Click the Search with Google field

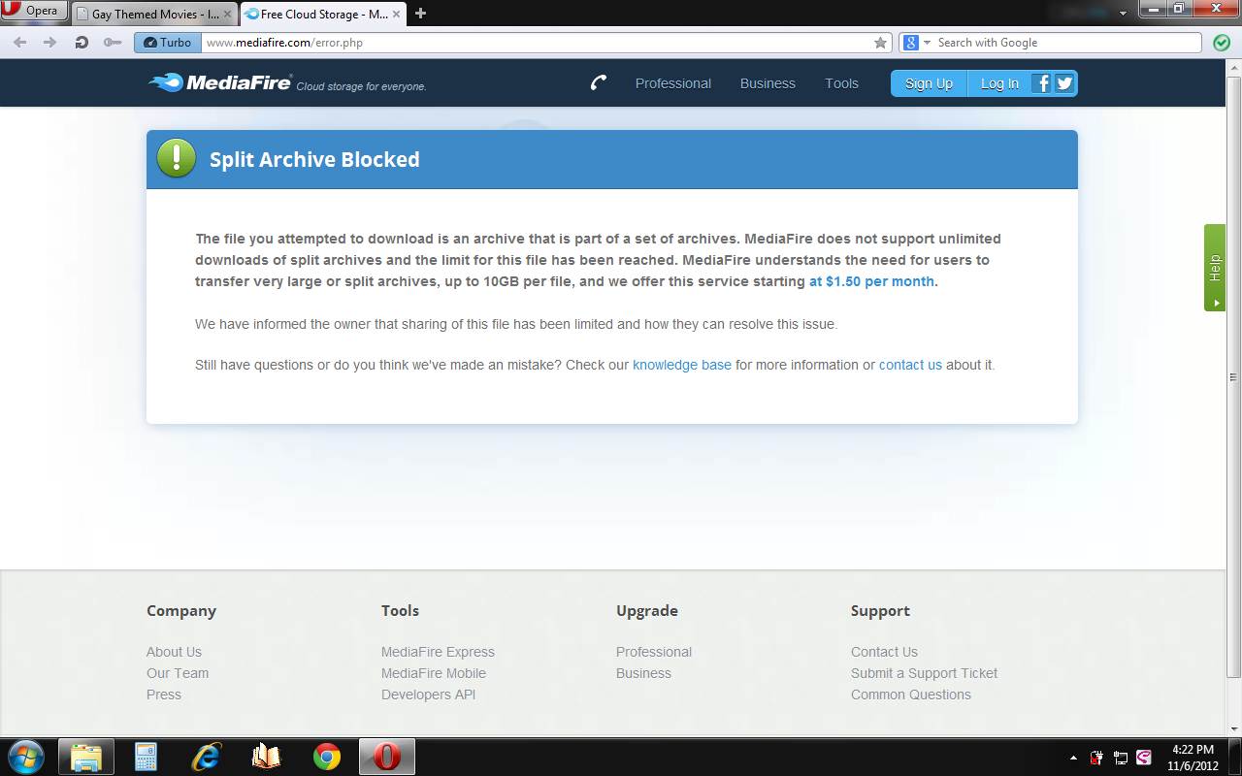point(1066,43)
